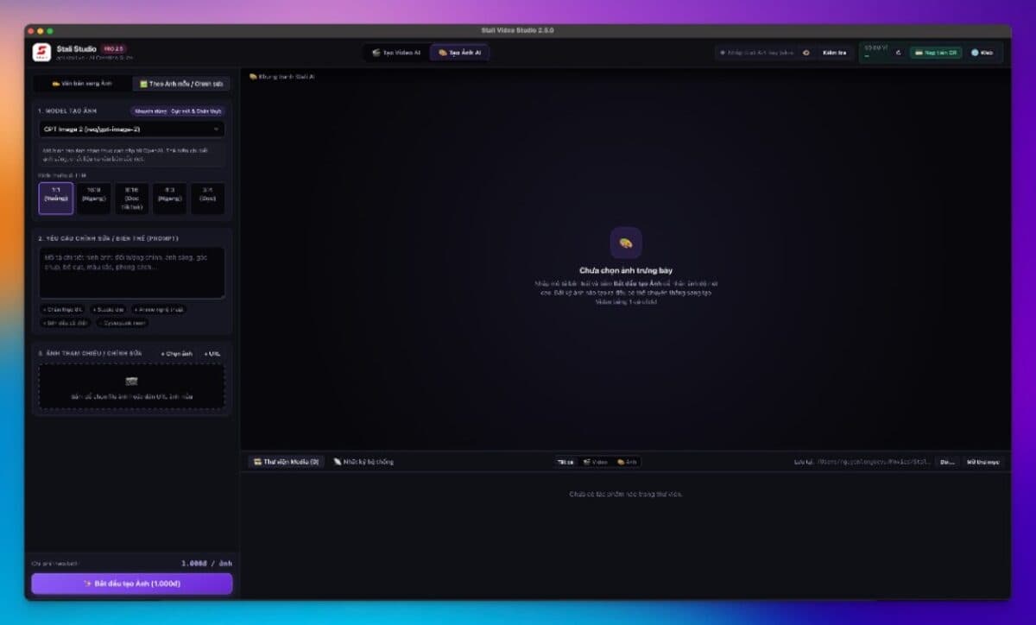1036x625 pixels.
Task: Select the Theo Ảnh mẫu / Chỉnh sửa tab
Action: [181, 84]
